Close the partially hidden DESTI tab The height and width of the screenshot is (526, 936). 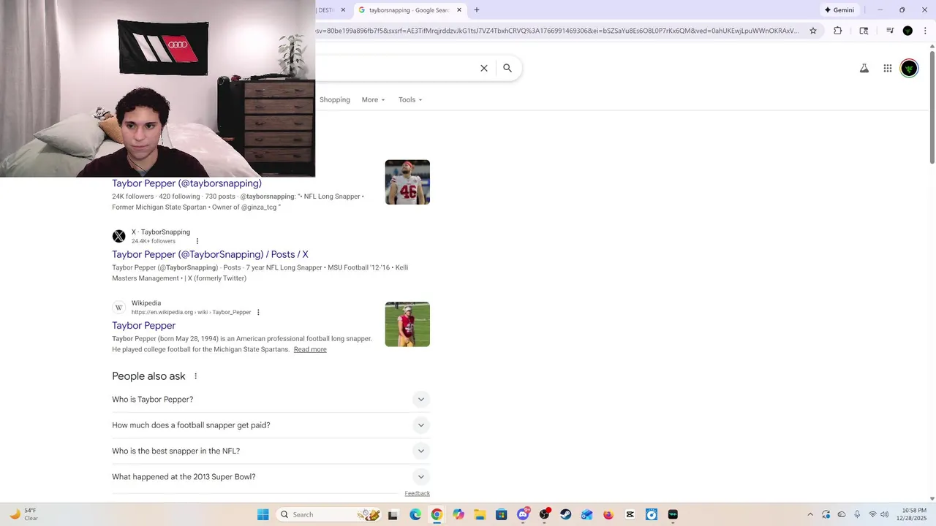click(x=343, y=10)
